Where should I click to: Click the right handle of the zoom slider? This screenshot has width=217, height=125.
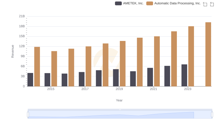coord(212,115)
